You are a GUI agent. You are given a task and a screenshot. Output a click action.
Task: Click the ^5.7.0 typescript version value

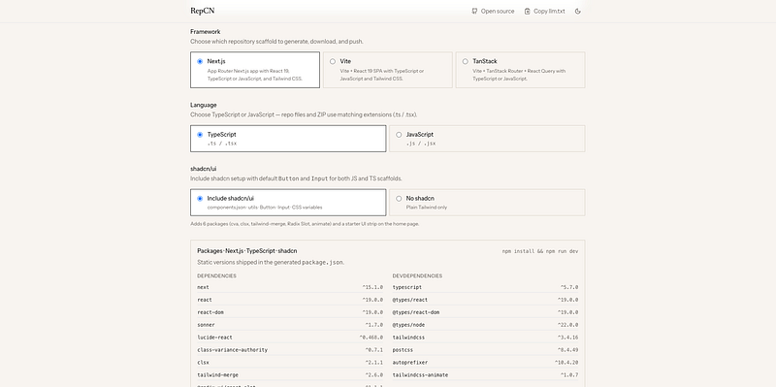point(569,287)
